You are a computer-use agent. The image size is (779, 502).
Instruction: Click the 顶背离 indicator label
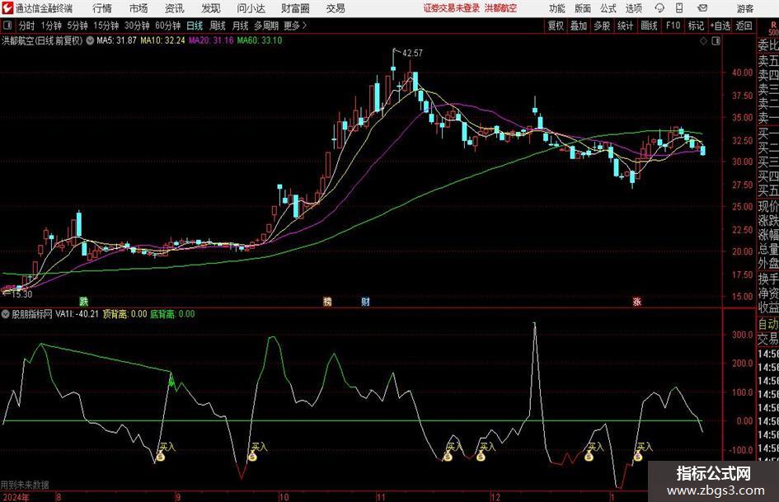click(x=124, y=314)
